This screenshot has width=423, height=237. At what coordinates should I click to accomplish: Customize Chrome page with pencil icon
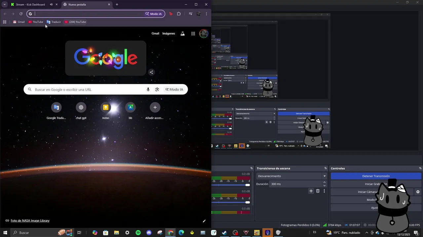(x=204, y=221)
